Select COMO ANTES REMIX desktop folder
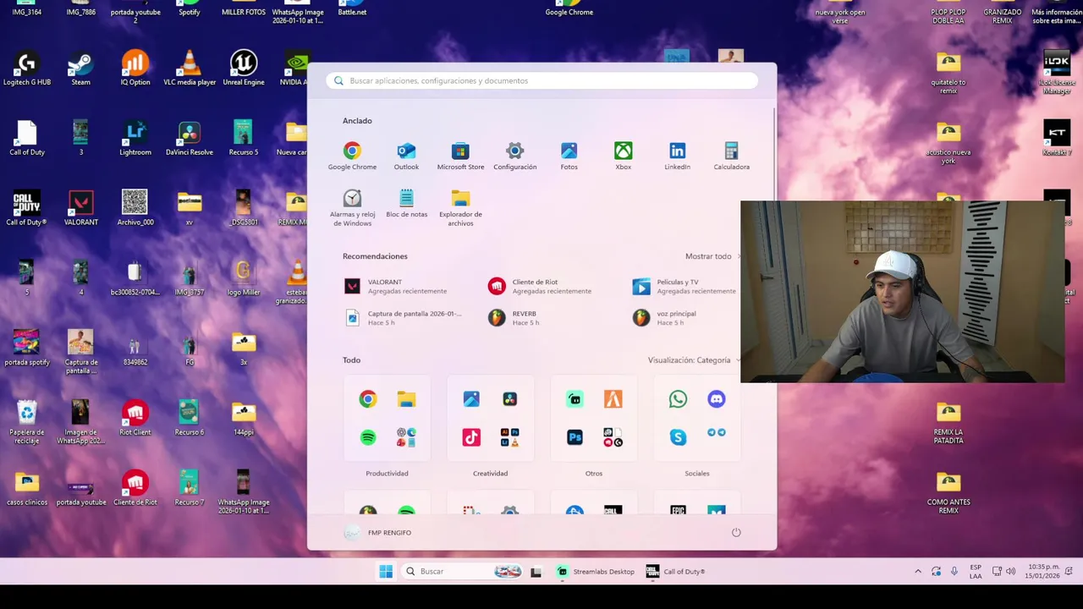 [948, 493]
